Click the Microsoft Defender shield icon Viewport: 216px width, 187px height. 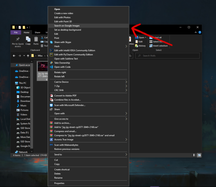coord(51,105)
